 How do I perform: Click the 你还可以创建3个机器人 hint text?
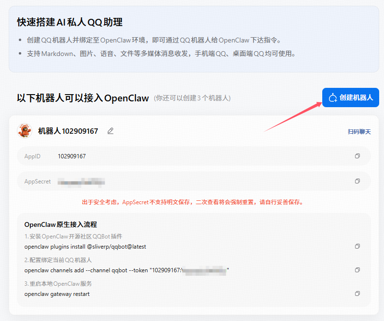coord(192,98)
